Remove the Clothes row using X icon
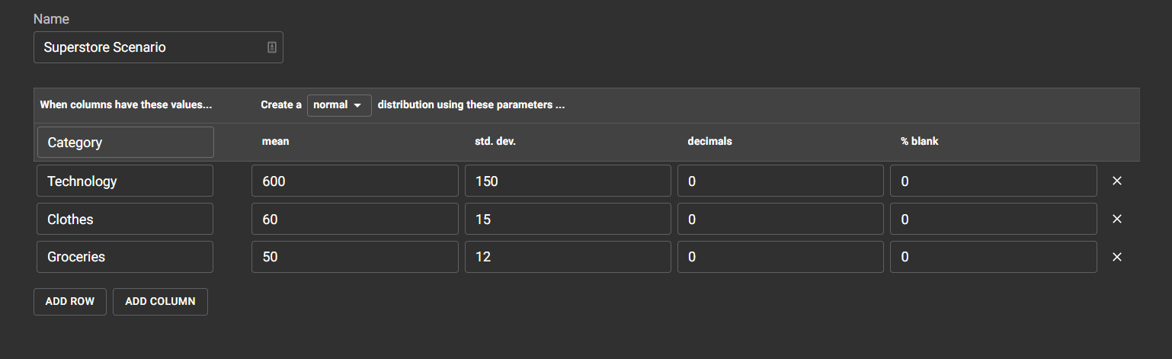Screen dimensions: 1172x359 tap(1117, 219)
